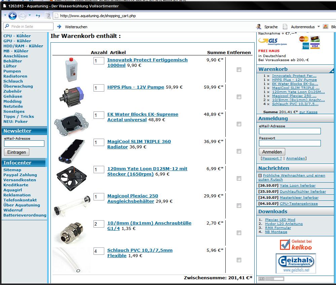Click the Yate Loon fan product image
Screen dimensions: 336x285
click(72, 179)
